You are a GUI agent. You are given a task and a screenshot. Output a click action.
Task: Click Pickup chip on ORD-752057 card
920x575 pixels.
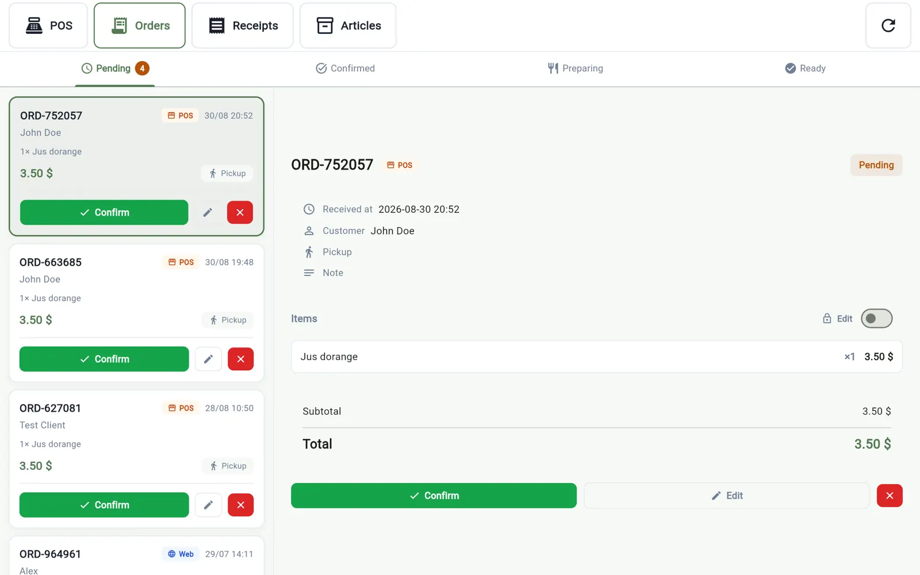(228, 173)
